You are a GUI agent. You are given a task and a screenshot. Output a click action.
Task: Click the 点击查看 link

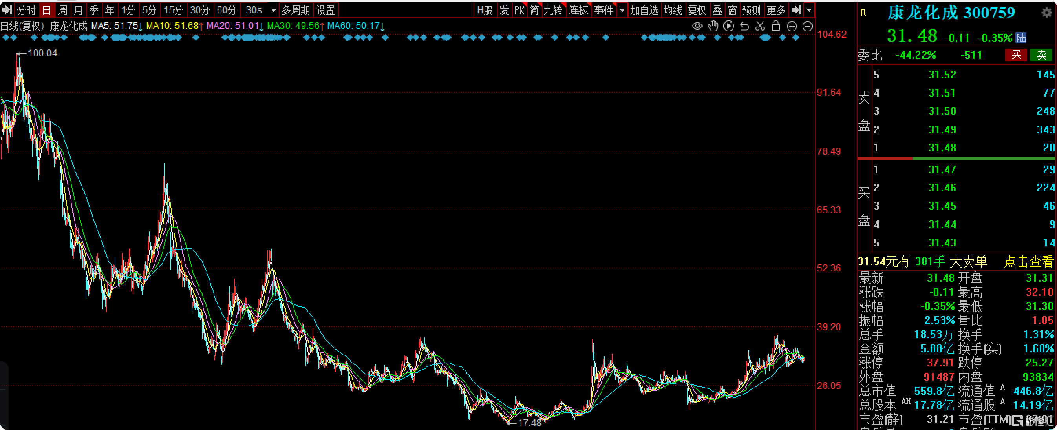(1028, 262)
